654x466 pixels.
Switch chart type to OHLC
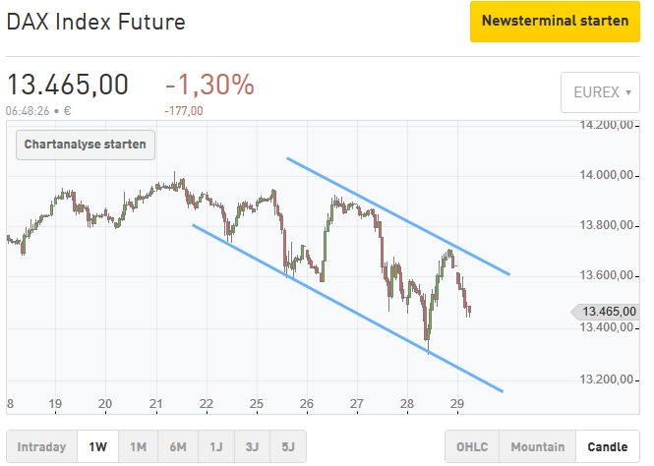(x=472, y=447)
